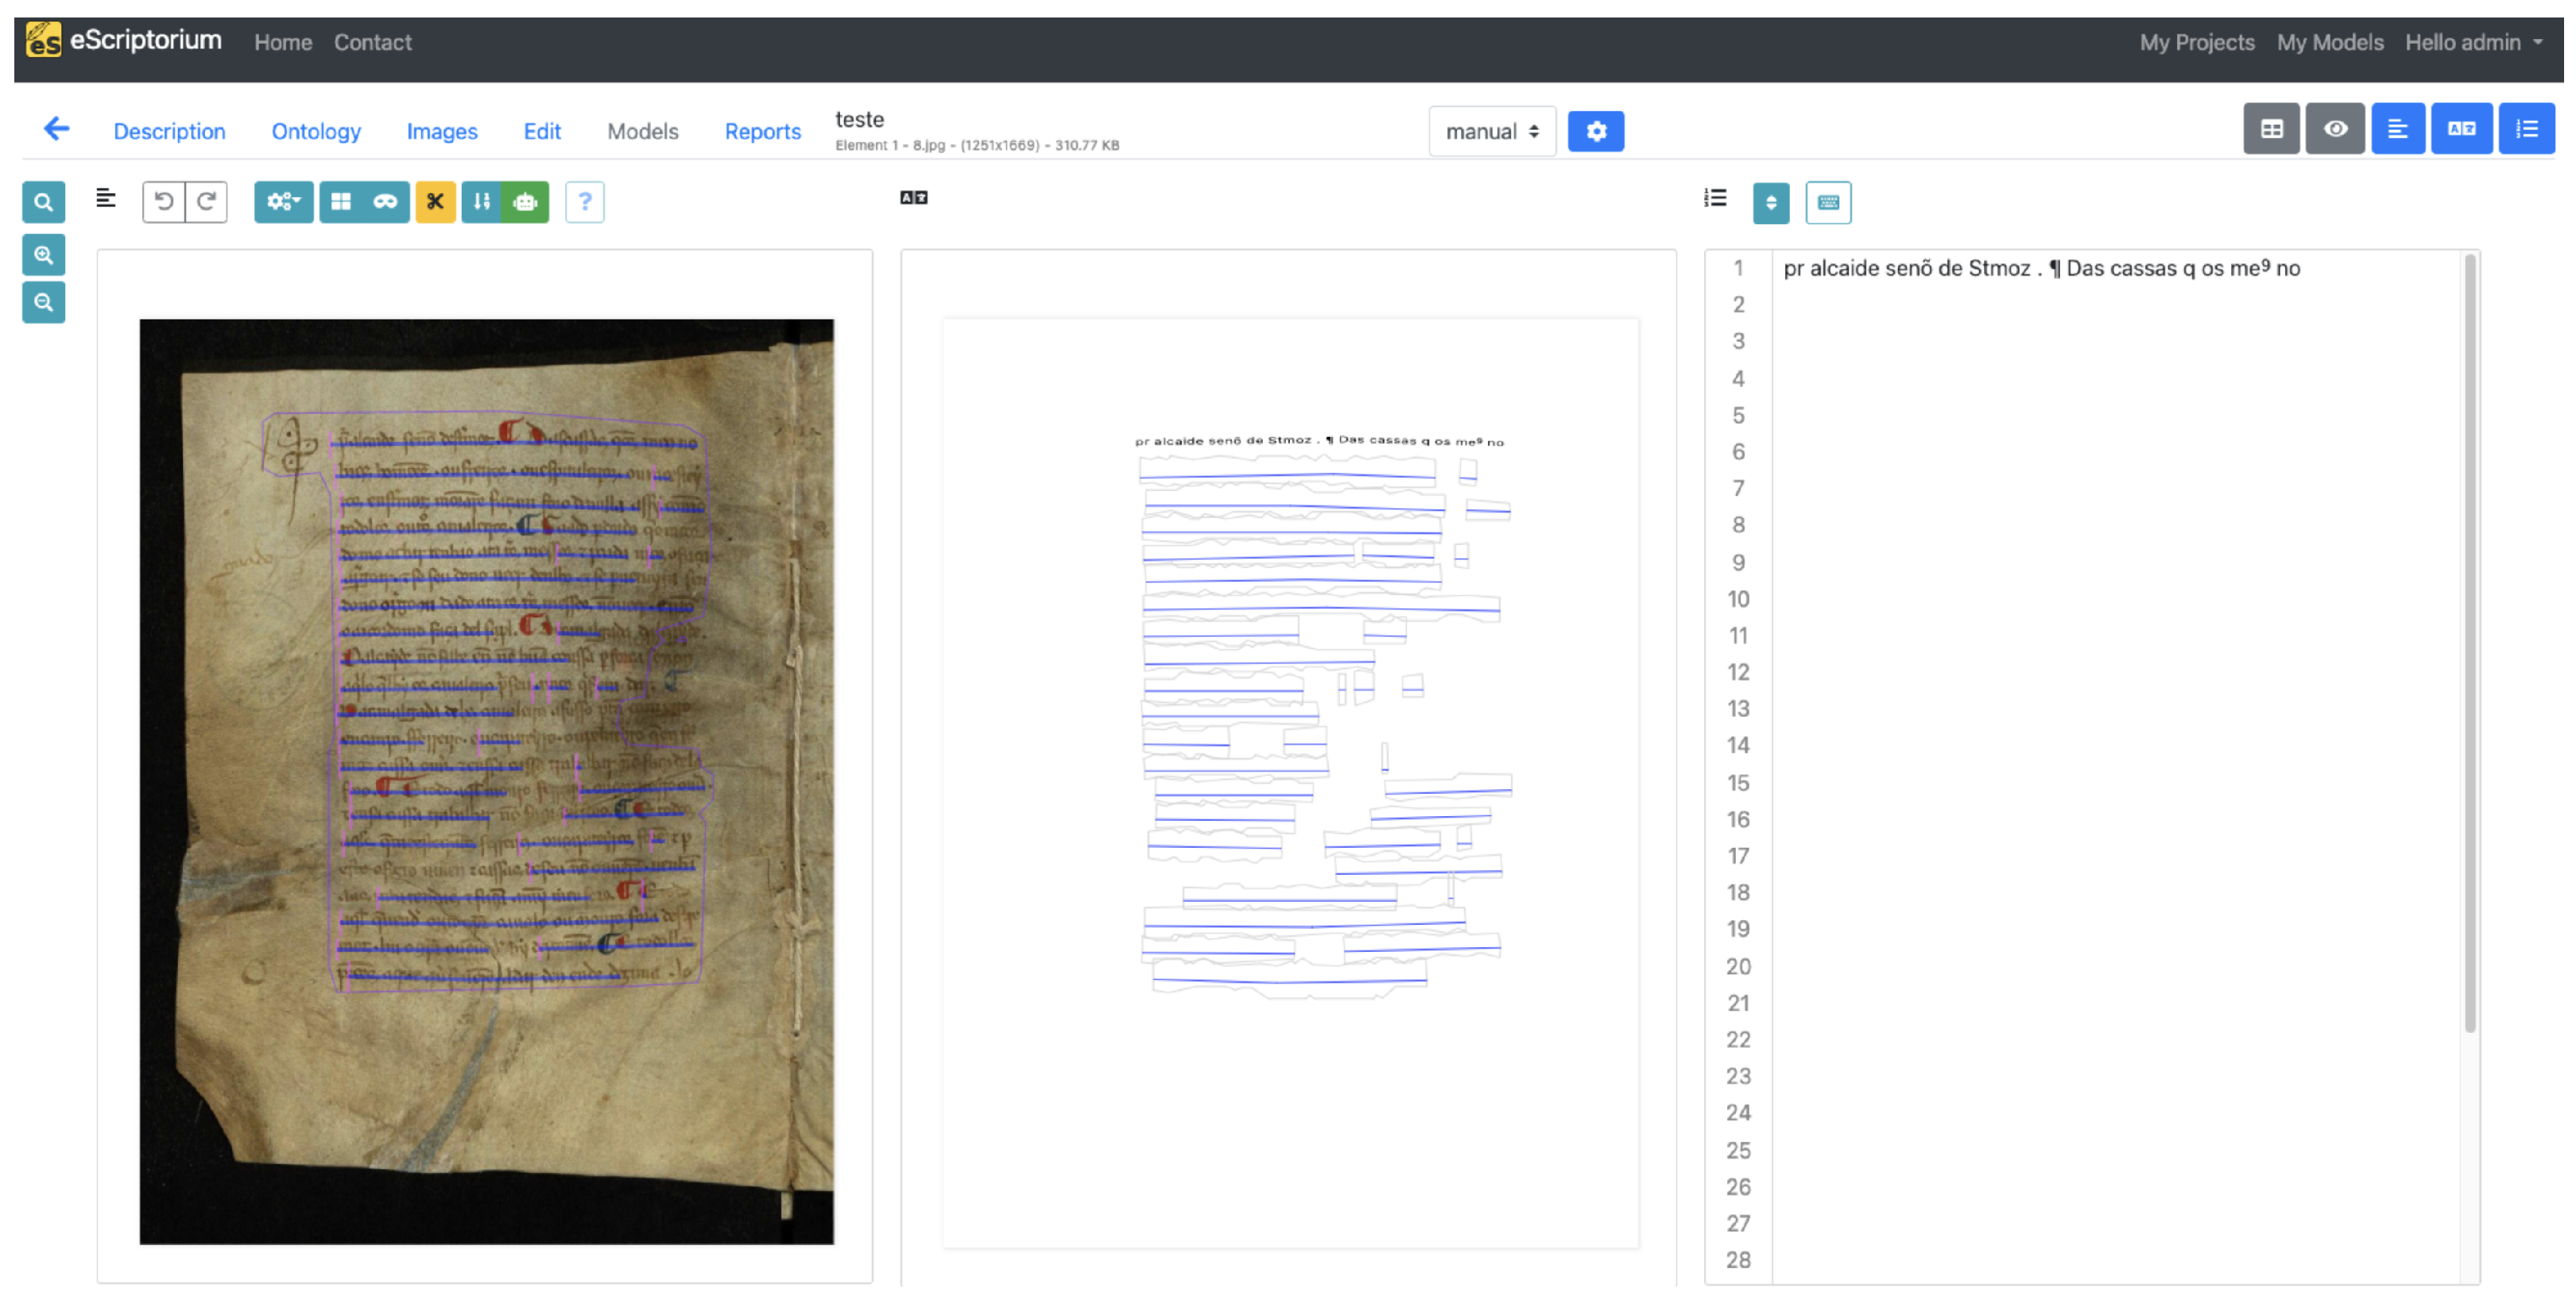Click the line reordering sort icon
This screenshot has height=1300, width=2576.
pyautogui.click(x=481, y=202)
